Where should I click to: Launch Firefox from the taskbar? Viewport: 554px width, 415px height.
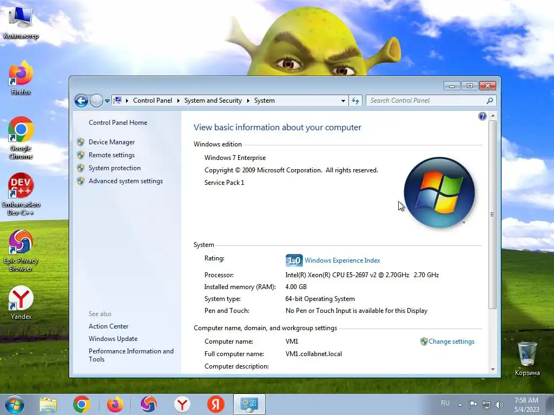pyautogui.click(x=115, y=404)
